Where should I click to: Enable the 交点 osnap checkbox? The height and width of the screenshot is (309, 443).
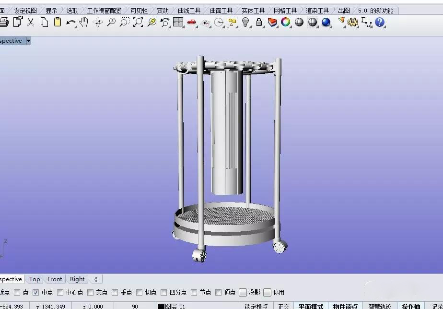pyautogui.click(x=91, y=292)
